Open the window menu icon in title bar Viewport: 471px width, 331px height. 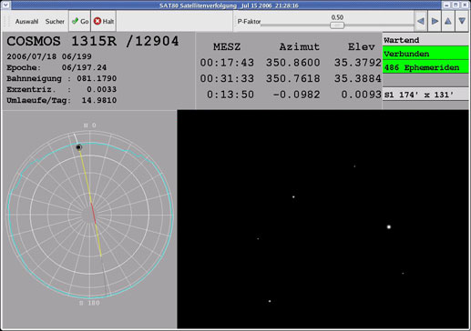[5, 5]
